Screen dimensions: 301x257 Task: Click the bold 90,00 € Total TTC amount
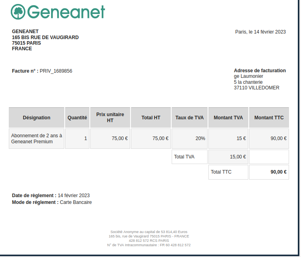point(278,172)
